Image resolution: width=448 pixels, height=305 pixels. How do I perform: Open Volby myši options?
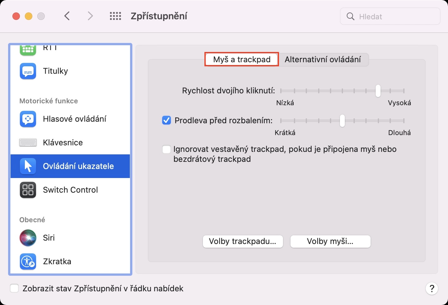(x=330, y=242)
